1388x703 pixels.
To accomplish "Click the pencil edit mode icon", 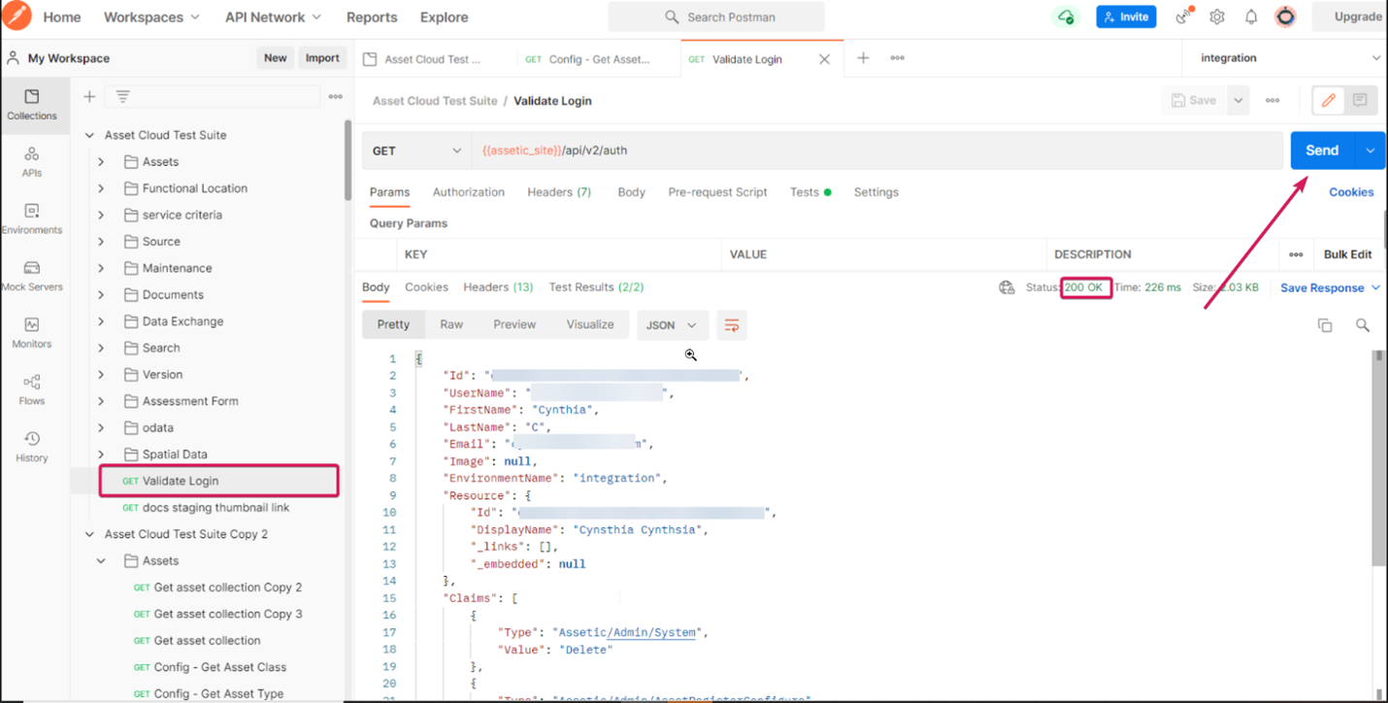I will [1329, 100].
